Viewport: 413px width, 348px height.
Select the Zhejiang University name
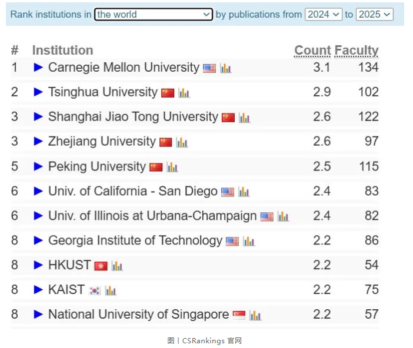click(x=102, y=141)
